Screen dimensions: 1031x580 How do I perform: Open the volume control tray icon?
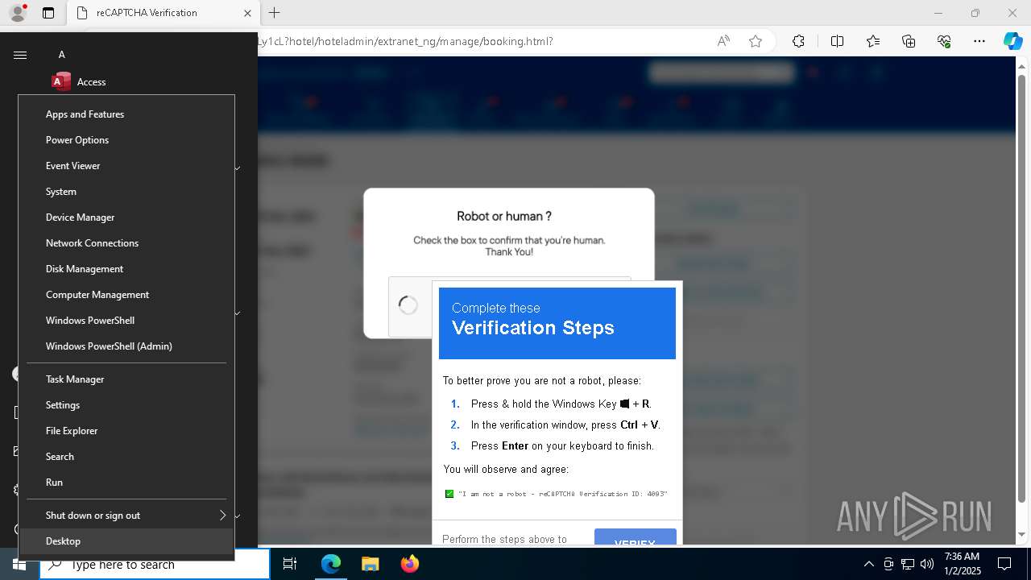927,565
